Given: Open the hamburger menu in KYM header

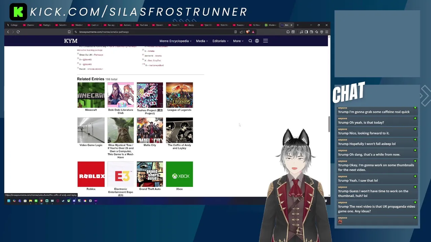Looking at the screenshot, I should click(265, 41).
